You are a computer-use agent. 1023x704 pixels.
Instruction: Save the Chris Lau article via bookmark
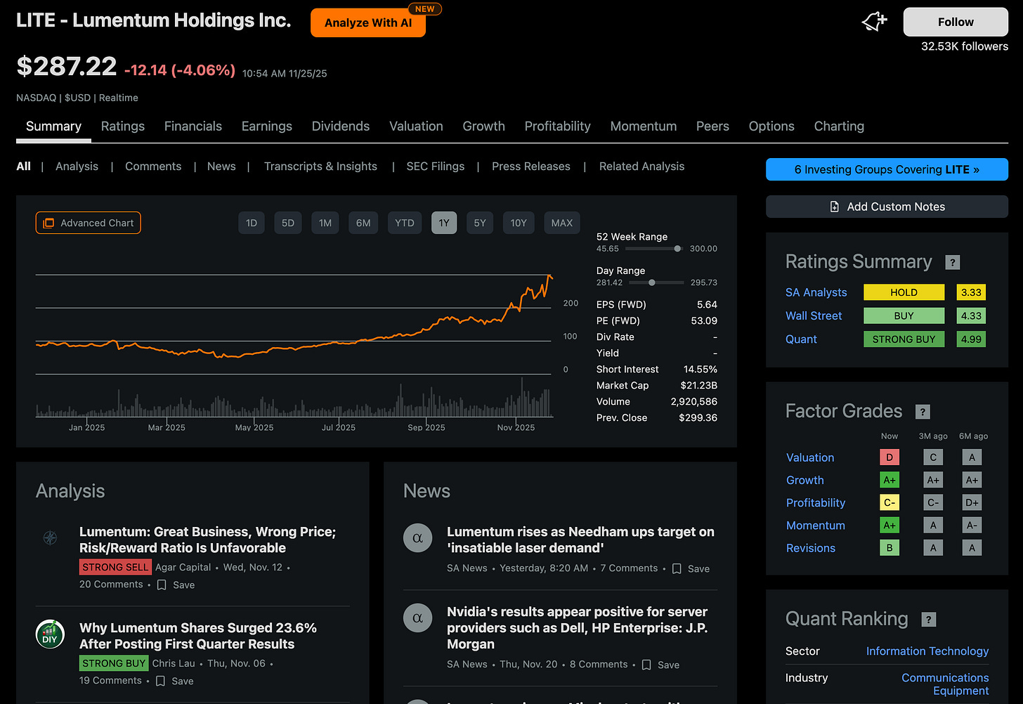click(174, 681)
